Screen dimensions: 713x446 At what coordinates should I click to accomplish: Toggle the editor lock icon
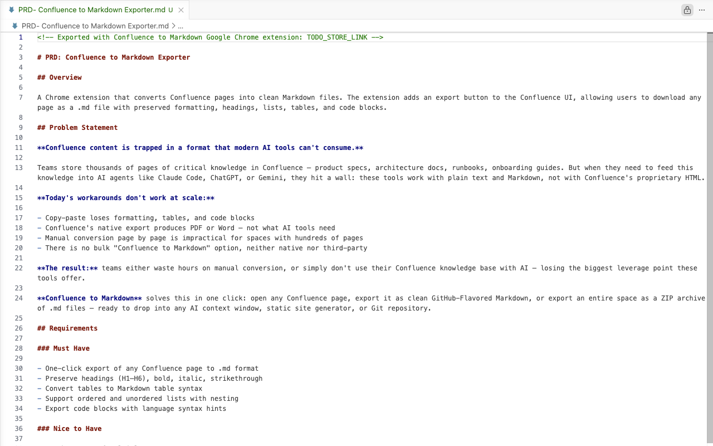[x=687, y=10]
